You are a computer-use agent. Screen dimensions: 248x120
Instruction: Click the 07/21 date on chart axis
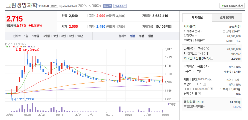(128, 115)
